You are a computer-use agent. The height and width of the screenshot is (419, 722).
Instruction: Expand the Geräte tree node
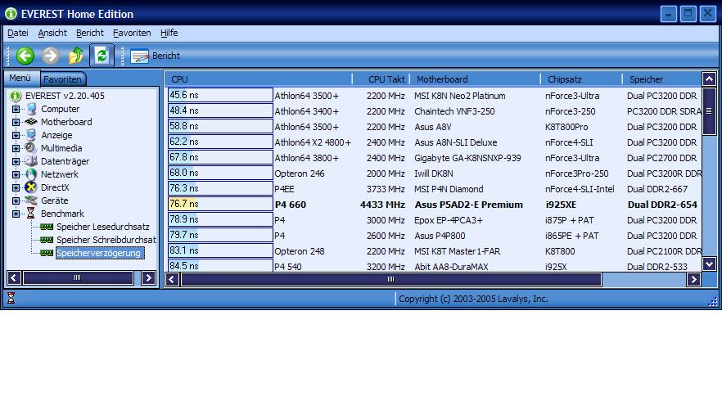pyautogui.click(x=16, y=200)
